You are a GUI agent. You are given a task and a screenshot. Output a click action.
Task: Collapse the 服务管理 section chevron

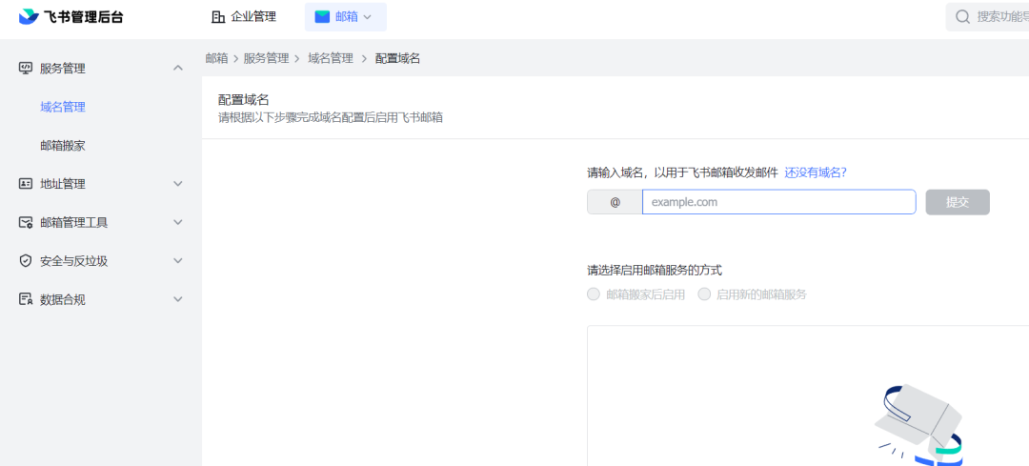click(x=177, y=68)
